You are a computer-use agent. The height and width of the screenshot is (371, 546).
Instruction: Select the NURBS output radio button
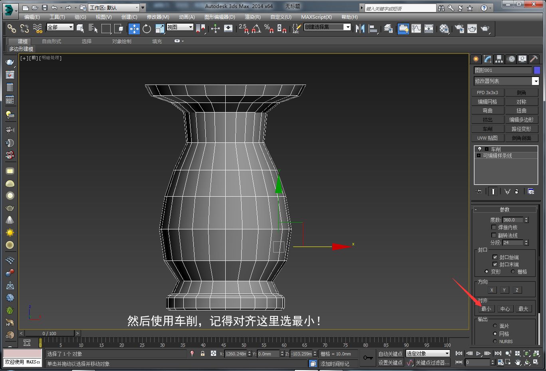(x=495, y=341)
